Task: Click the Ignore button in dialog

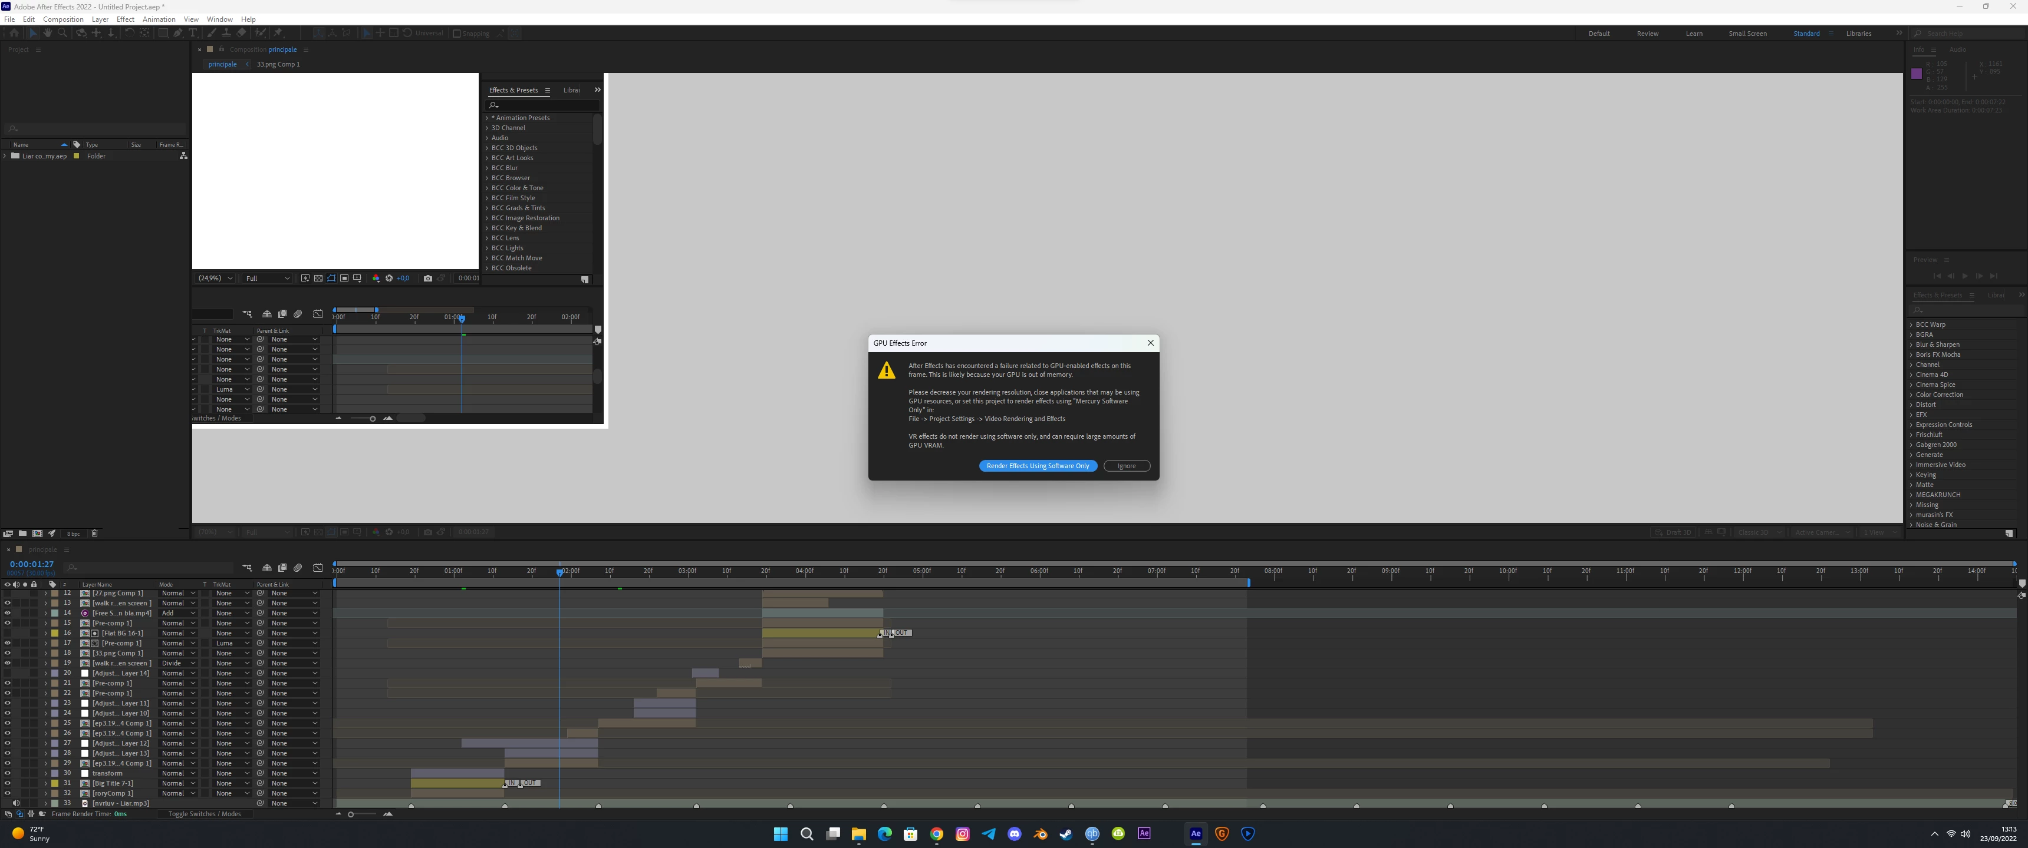Action: 1126,466
